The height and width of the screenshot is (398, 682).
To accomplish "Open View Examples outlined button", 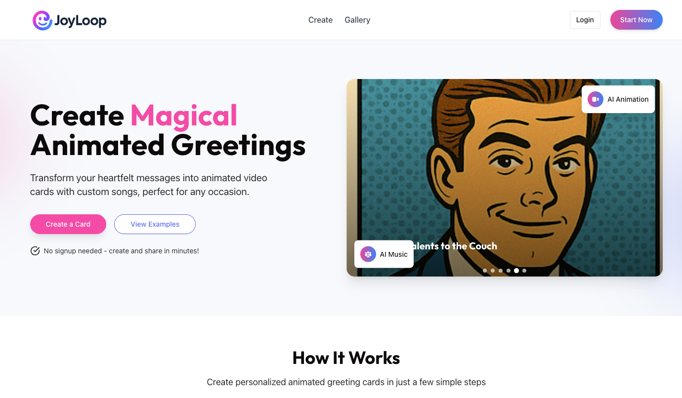I will pyautogui.click(x=155, y=224).
